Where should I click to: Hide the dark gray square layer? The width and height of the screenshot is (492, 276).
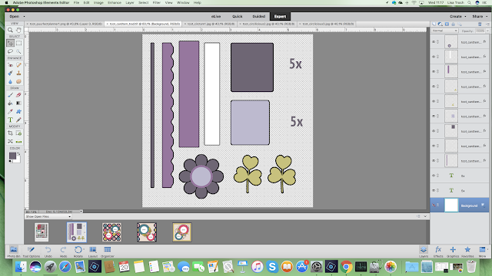click(434, 131)
